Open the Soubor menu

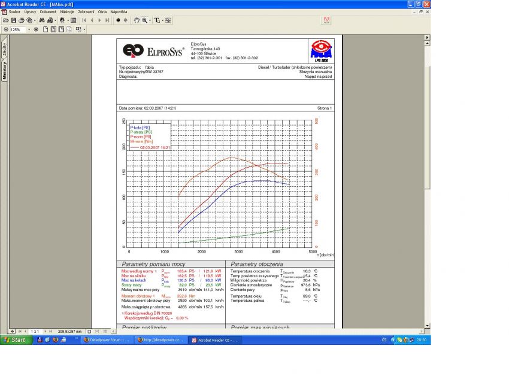coord(14,11)
